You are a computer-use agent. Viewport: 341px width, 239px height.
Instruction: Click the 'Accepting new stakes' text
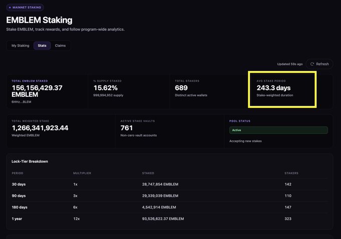(245, 141)
